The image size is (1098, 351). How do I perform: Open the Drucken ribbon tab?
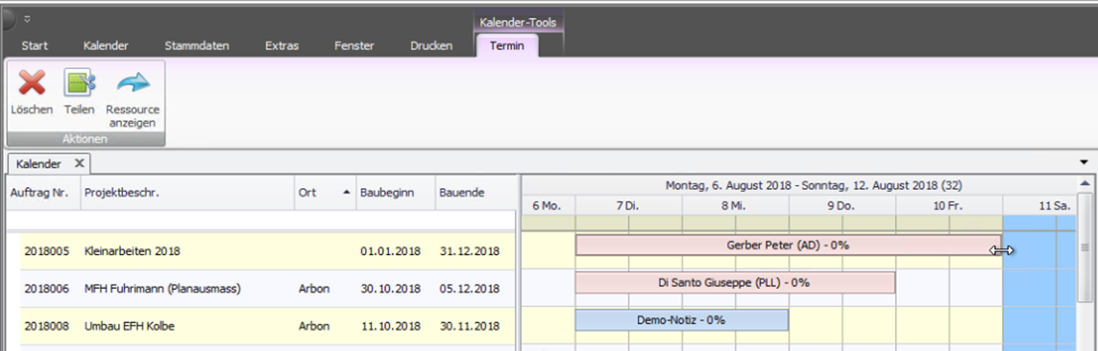pyautogui.click(x=431, y=46)
